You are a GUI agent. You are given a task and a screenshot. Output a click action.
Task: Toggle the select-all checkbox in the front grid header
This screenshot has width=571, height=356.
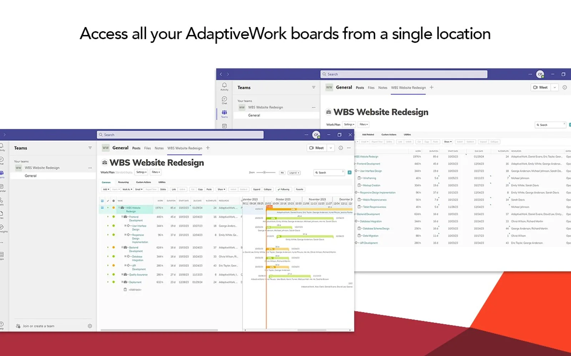(102, 201)
